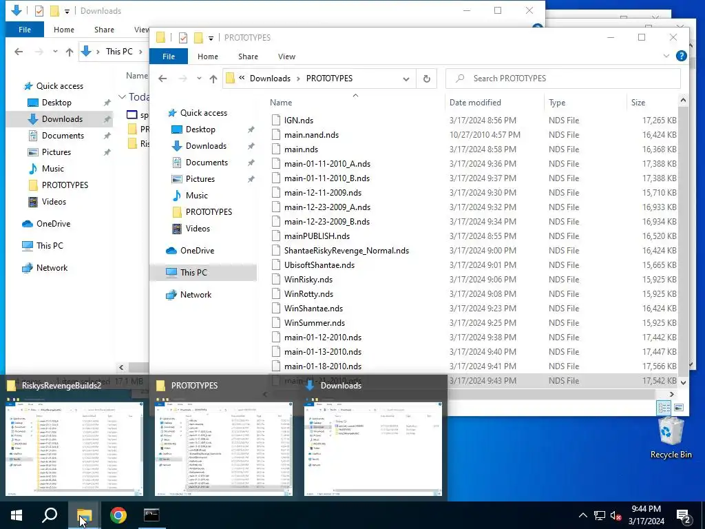Click horizontal scrollbar right arrow in PROTOTYPES
The height and width of the screenshot is (529, 705).
(672, 394)
